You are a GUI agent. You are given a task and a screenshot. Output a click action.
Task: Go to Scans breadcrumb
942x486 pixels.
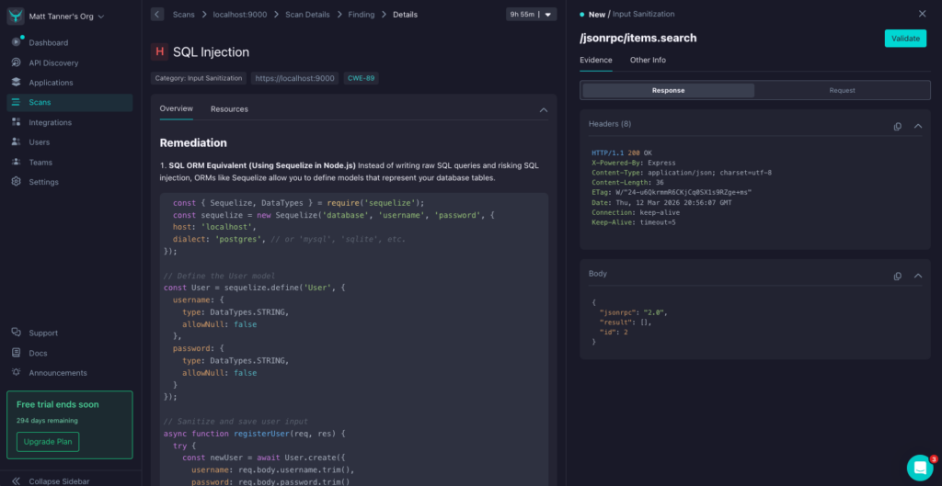tap(184, 15)
